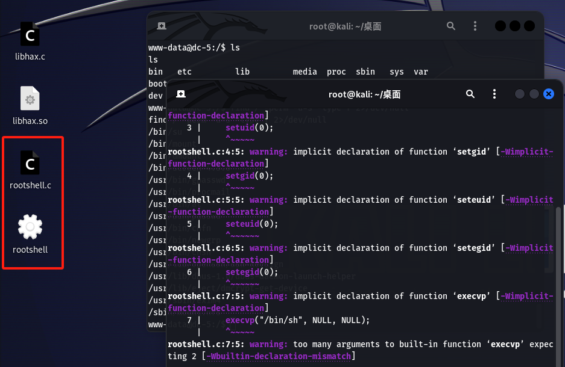Click the 'setgid(0);' code line
This screenshot has height=367, width=565.
click(250, 176)
